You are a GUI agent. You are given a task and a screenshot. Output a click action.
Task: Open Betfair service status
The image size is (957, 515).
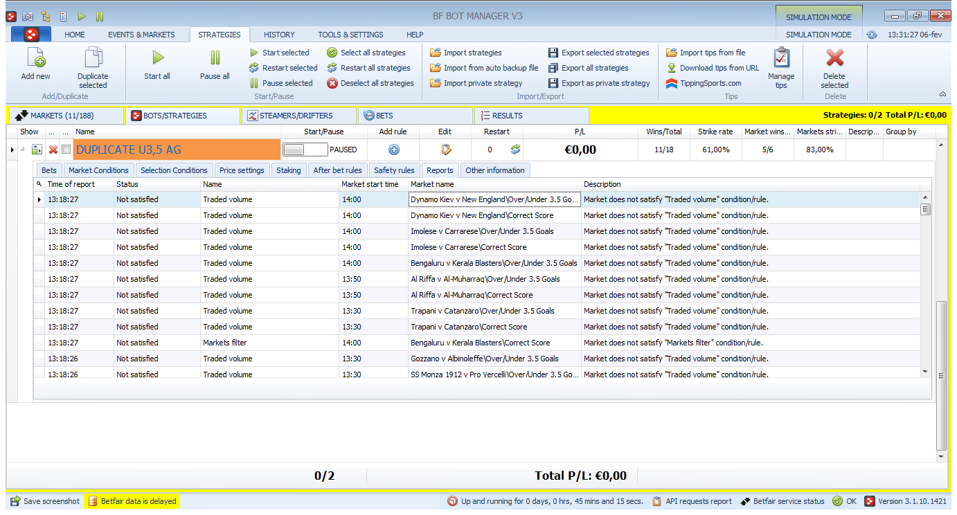(x=782, y=501)
